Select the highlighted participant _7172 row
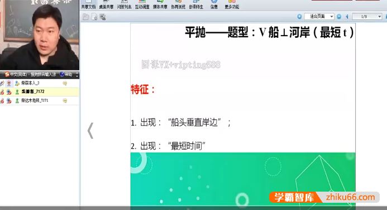Viewport: 387px width, 210px height. pyautogui.click(x=40, y=91)
